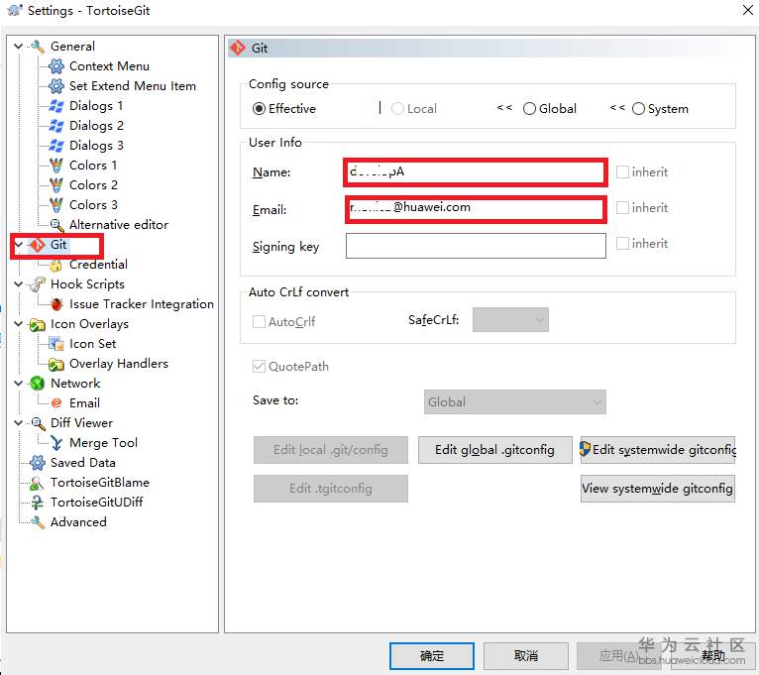Viewport: 759px width, 675px height.
Task: Click the Dialogs 1 windows icon
Action: click(x=56, y=106)
